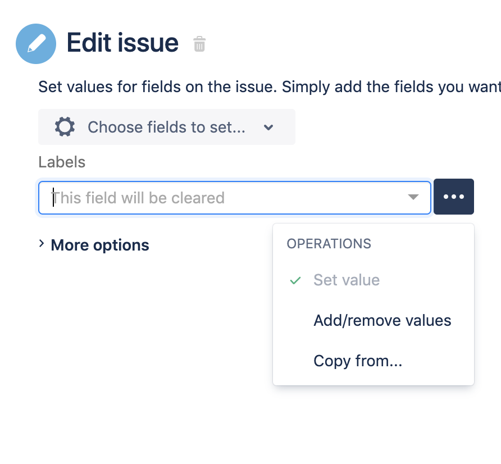Expand More options via its chevron arrow
The height and width of the screenshot is (464, 501).
pyautogui.click(x=41, y=244)
